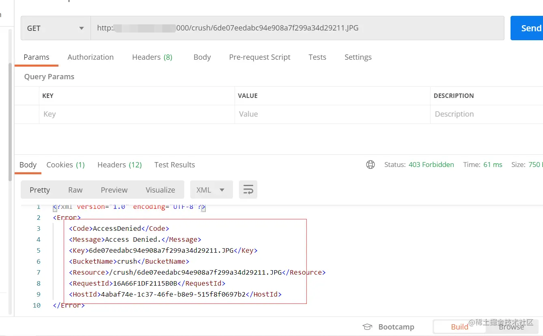Screen dimensions: 543x336
Task: Click the HostId value line
Action: 175,294
